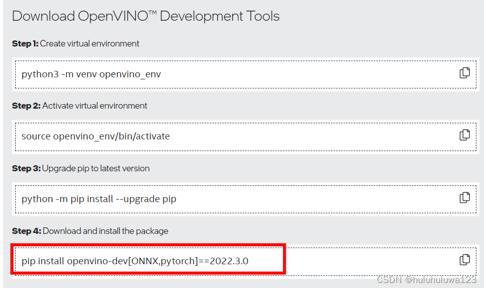The width and height of the screenshot is (484, 288).
Task: Select the 'python3 -m venv openvino_env' command text
Action: (91, 74)
